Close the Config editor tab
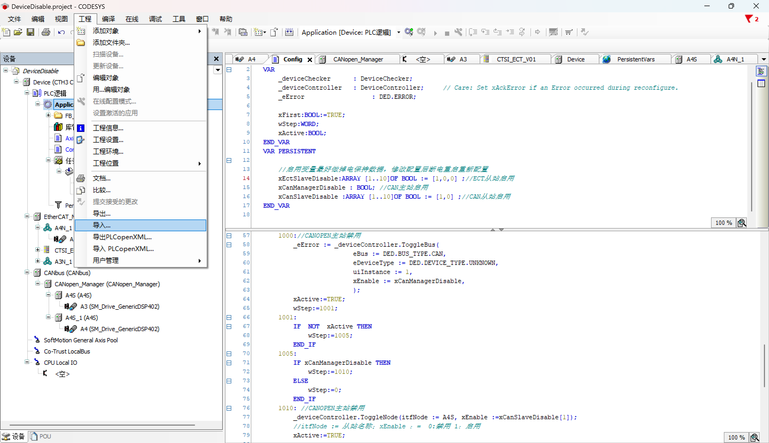The image size is (769, 443). (x=310, y=60)
